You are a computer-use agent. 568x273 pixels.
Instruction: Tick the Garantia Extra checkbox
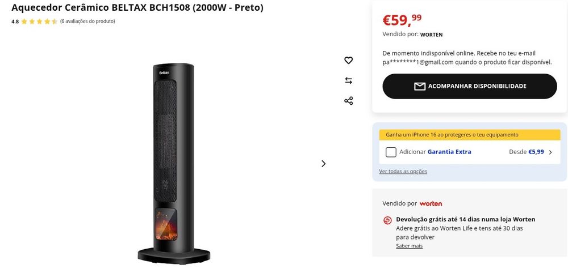click(x=391, y=152)
